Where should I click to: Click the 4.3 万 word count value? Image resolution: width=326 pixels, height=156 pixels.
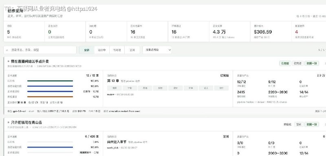point(219,32)
